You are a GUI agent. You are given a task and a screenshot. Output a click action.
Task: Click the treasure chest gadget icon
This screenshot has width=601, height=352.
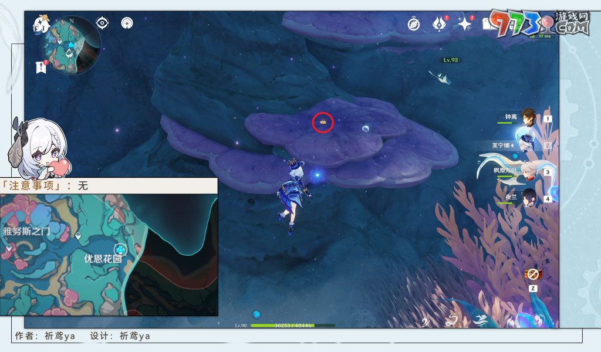click(x=532, y=275)
